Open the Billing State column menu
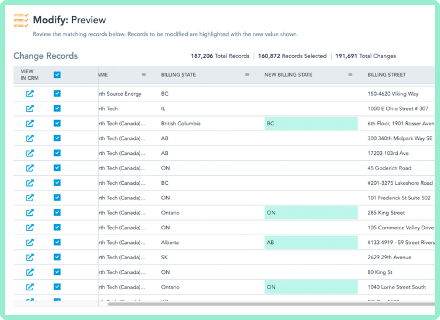The height and width of the screenshot is (320, 440). [247, 75]
